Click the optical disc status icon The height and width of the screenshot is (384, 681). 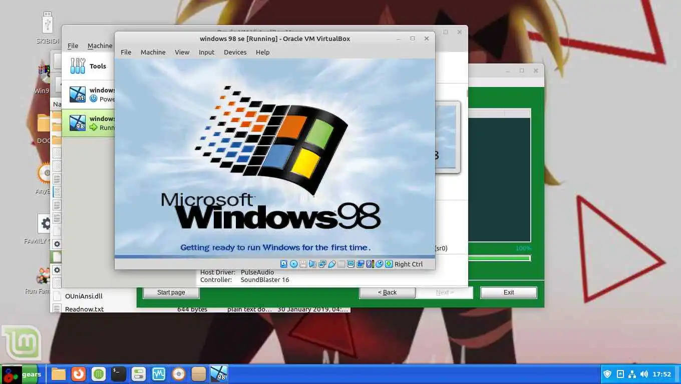[x=293, y=264]
